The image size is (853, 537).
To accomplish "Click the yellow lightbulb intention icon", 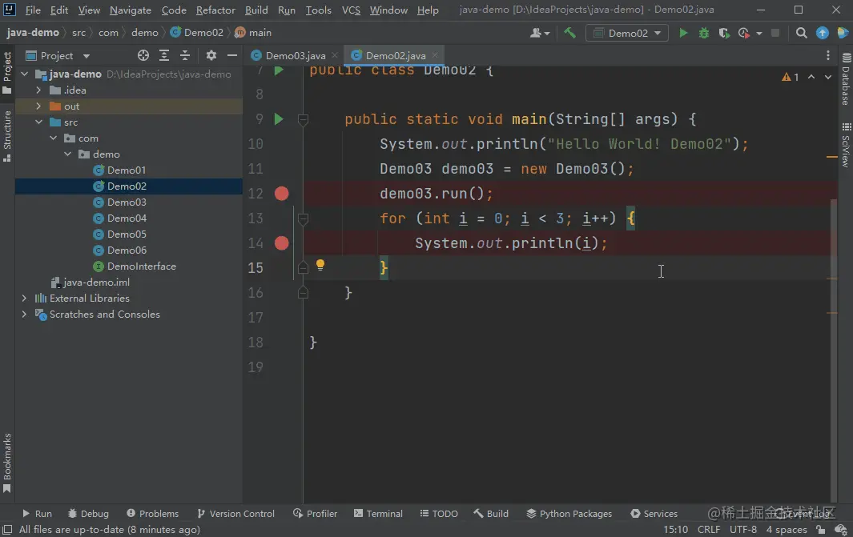I will pyautogui.click(x=320, y=265).
